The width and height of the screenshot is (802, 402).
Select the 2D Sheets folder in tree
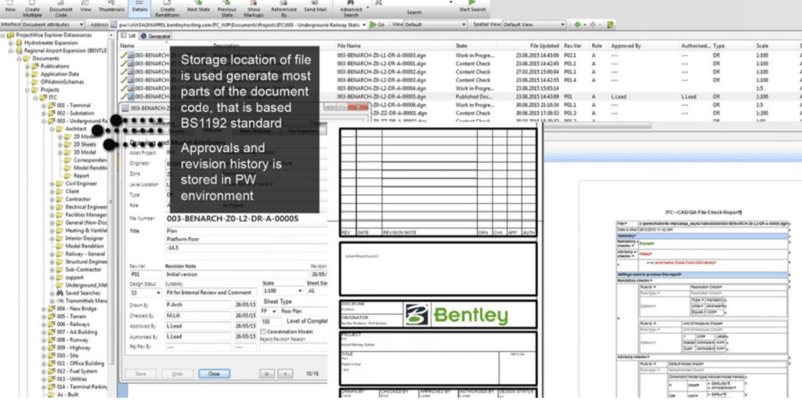coord(84,145)
